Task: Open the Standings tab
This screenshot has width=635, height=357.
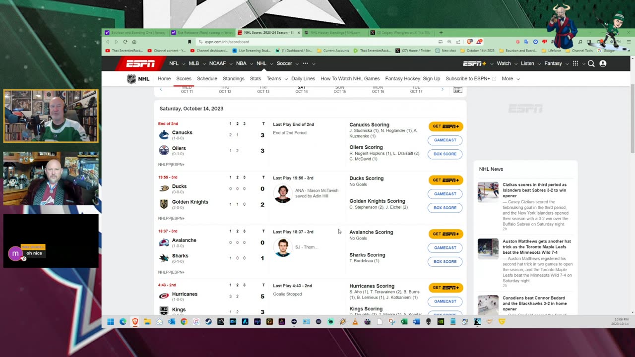Action: pos(234,79)
